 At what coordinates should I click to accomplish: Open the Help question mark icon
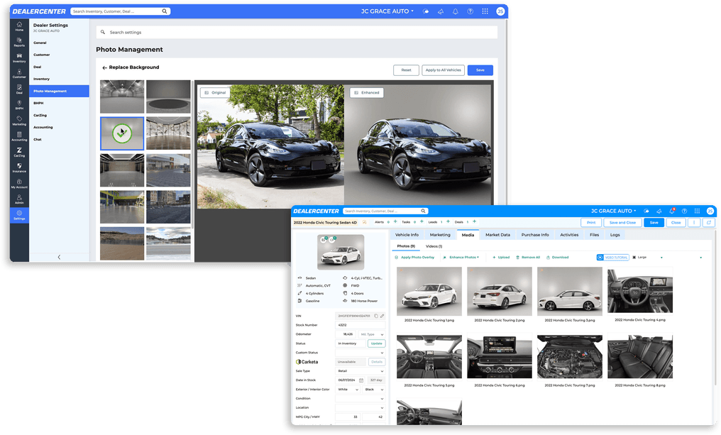470,11
